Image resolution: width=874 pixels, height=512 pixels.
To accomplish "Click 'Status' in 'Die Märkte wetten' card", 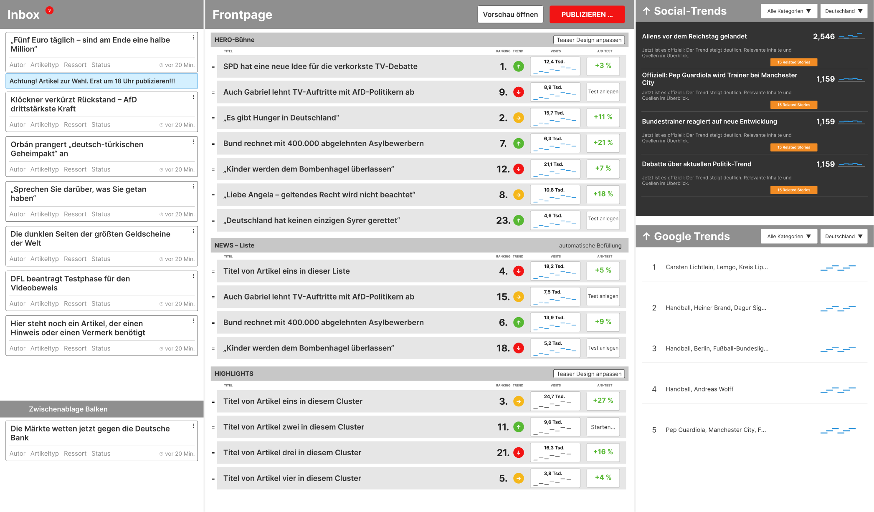I will click(101, 454).
